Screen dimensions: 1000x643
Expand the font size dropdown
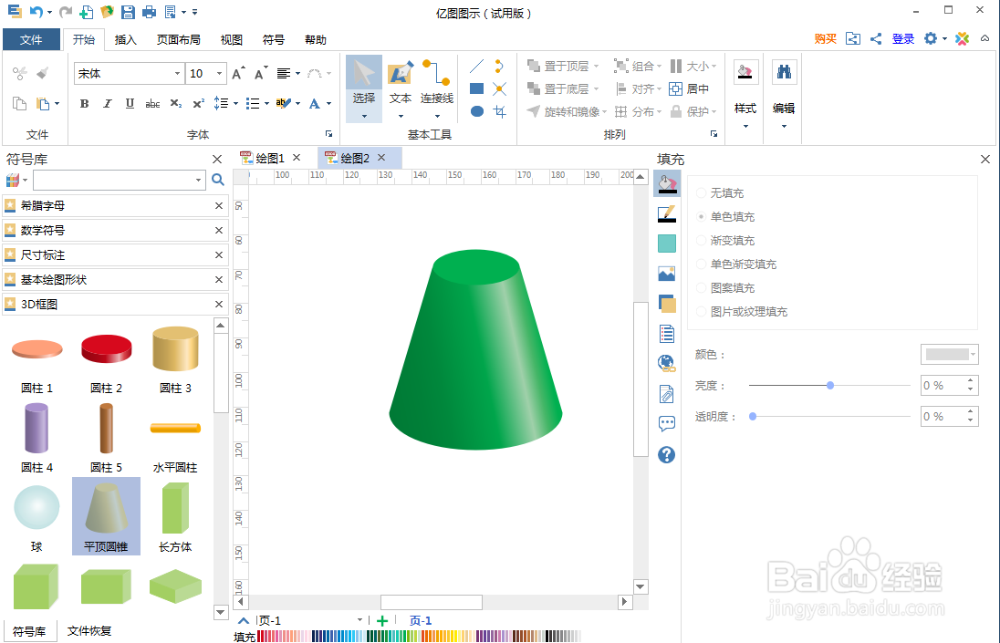[x=221, y=72]
